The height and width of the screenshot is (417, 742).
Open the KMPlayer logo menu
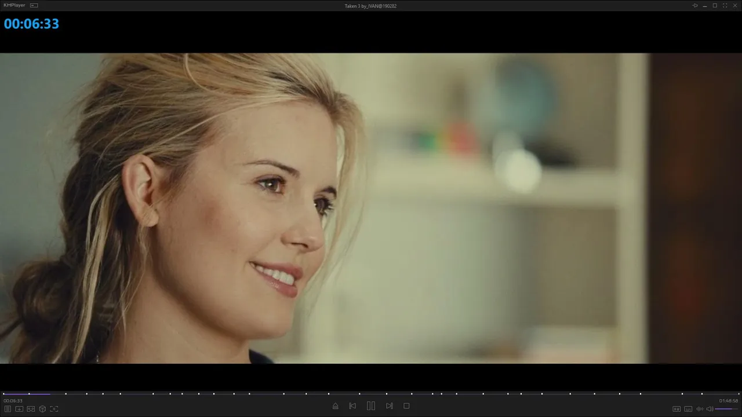pyautogui.click(x=14, y=5)
